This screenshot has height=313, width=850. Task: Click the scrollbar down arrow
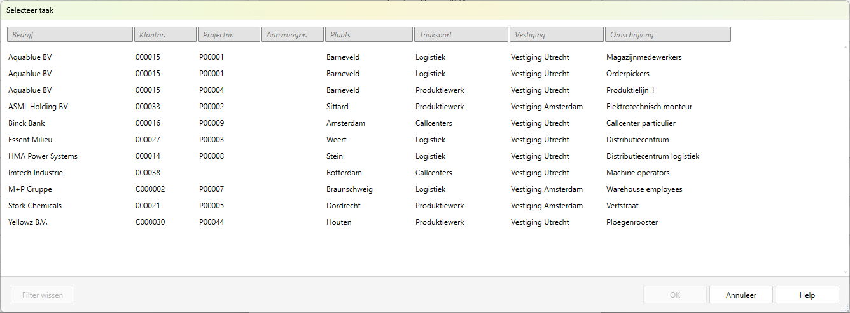coord(844,272)
